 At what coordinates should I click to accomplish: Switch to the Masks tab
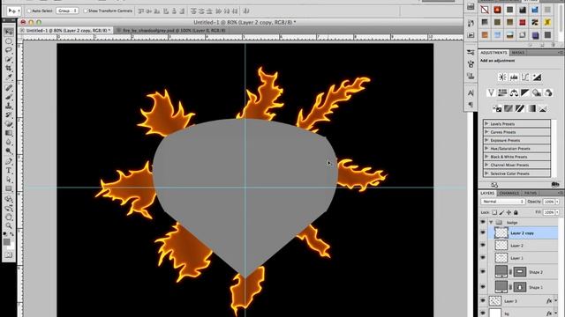[518, 53]
